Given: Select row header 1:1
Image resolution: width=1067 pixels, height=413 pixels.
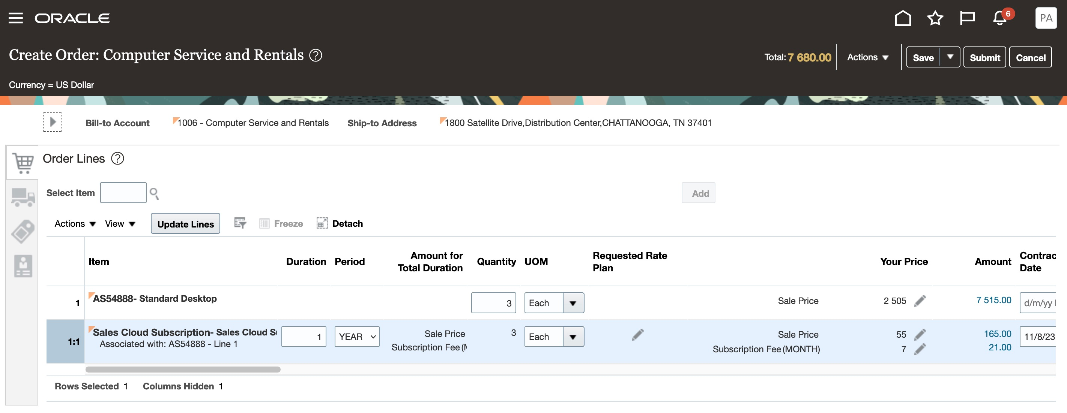Looking at the screenshot, I should pyautogui.click(x=65, y=342).
